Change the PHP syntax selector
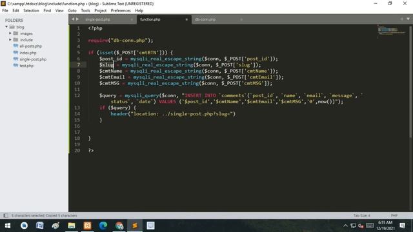Screen dimensions: 413x232 pyautogui.click(x=394, y=215)
